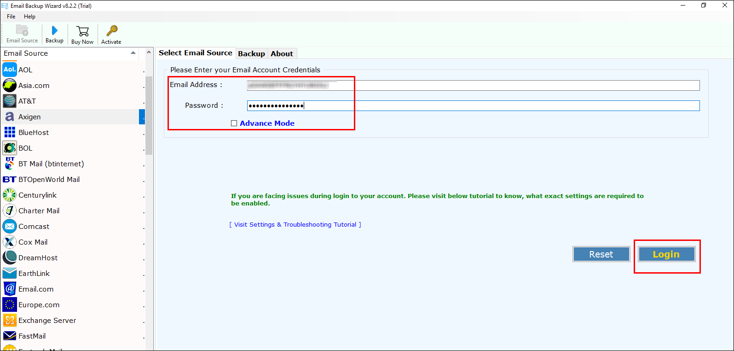Select BTOpenWorld Mail text in source list
Image resolution: width=734 pixels, height=351 pixels.
49,180
